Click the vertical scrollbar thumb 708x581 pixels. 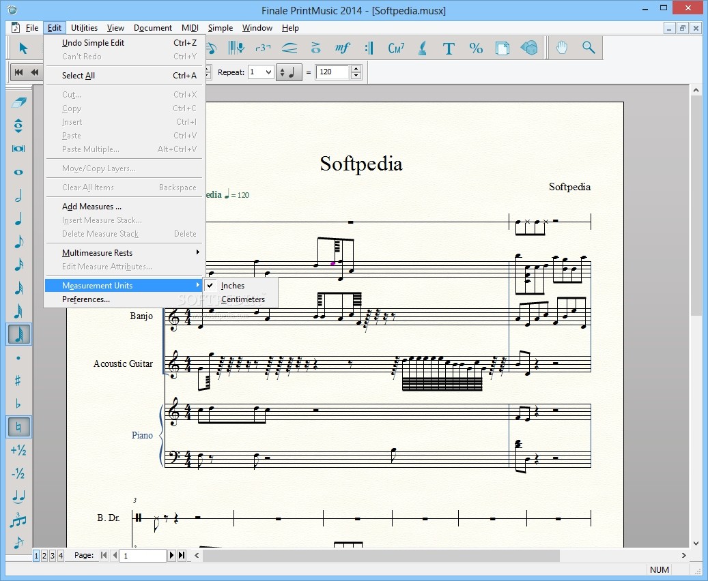point(696,206)
